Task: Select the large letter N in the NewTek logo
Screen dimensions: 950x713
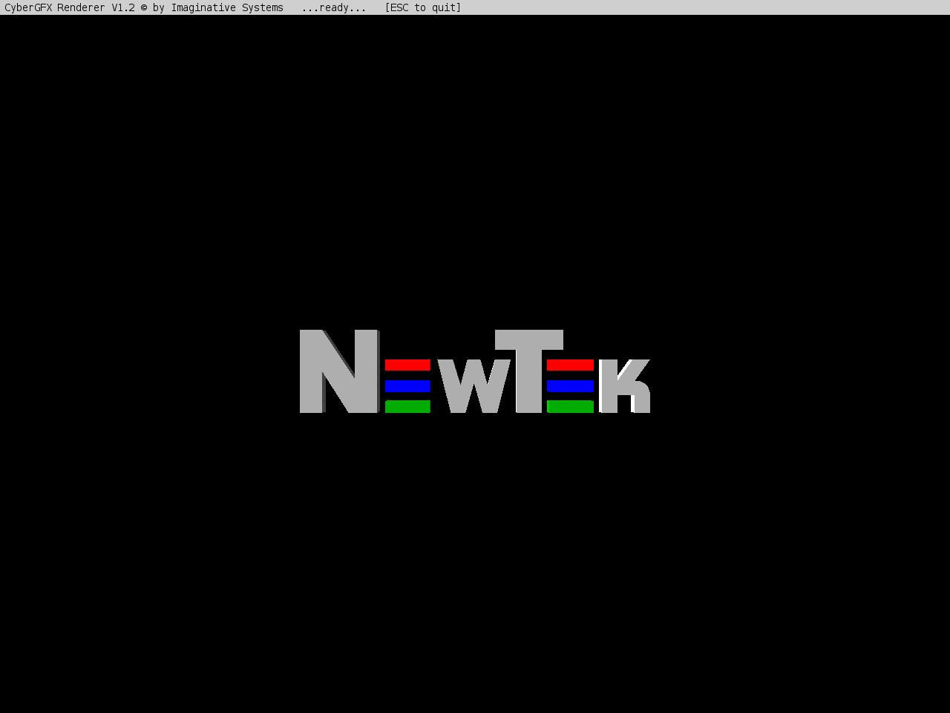Action: [338, 371]
